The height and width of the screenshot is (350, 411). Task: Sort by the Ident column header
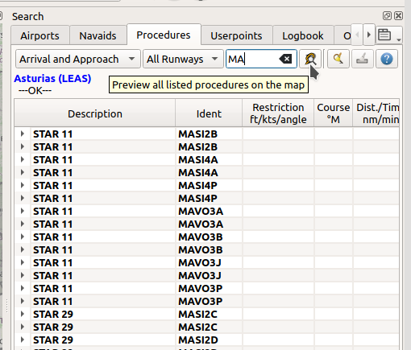pyautogui.click(x=209, y=113)
